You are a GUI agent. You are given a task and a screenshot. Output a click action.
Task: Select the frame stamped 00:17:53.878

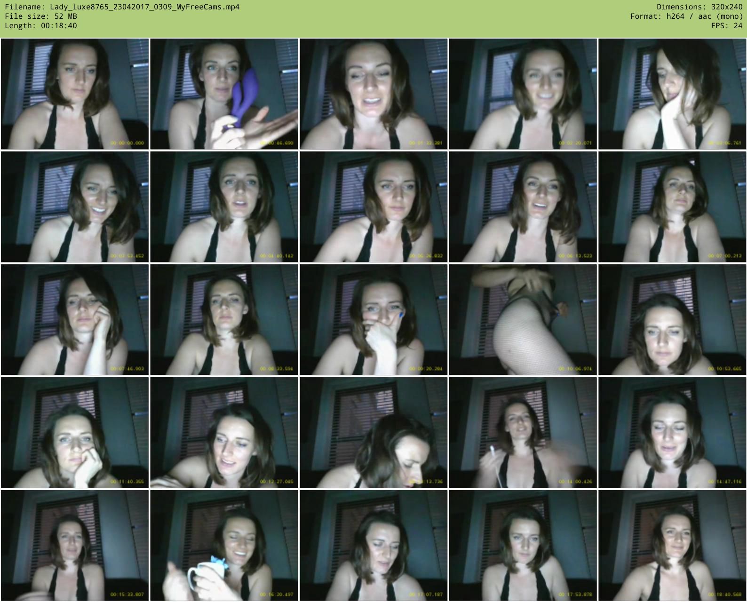coord(523,546)
